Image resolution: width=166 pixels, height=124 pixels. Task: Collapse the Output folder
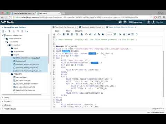pos(10,55)
